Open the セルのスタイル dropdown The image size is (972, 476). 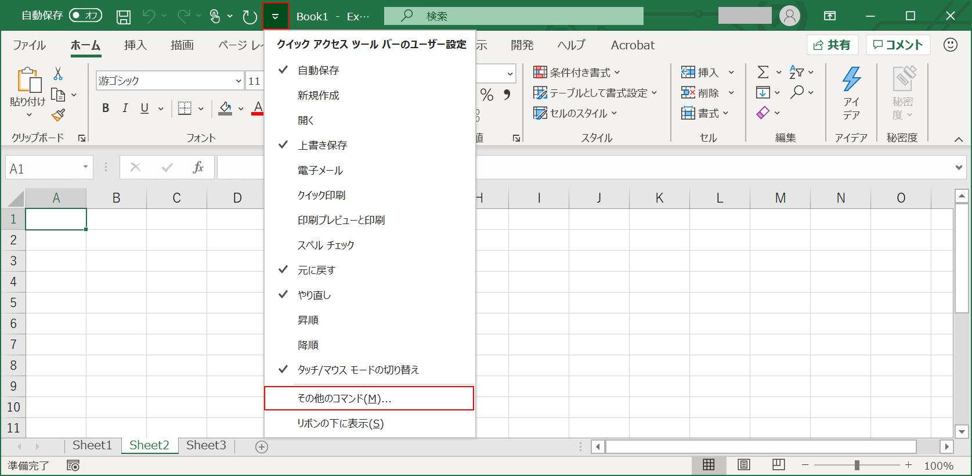(614, 113)
